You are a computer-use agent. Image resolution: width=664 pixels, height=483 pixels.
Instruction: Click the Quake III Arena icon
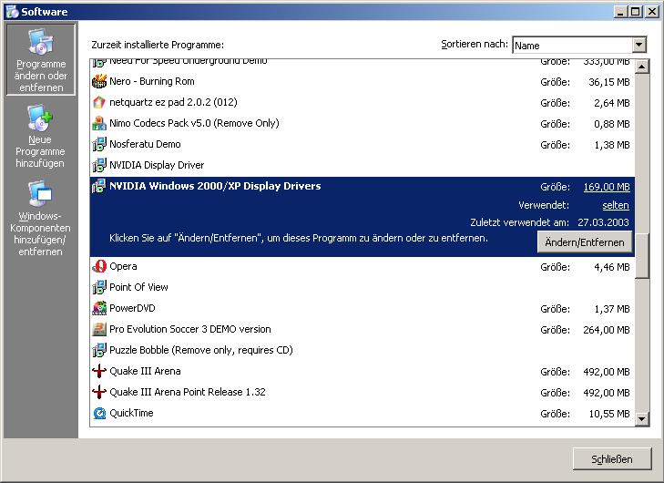pos(99,371)
